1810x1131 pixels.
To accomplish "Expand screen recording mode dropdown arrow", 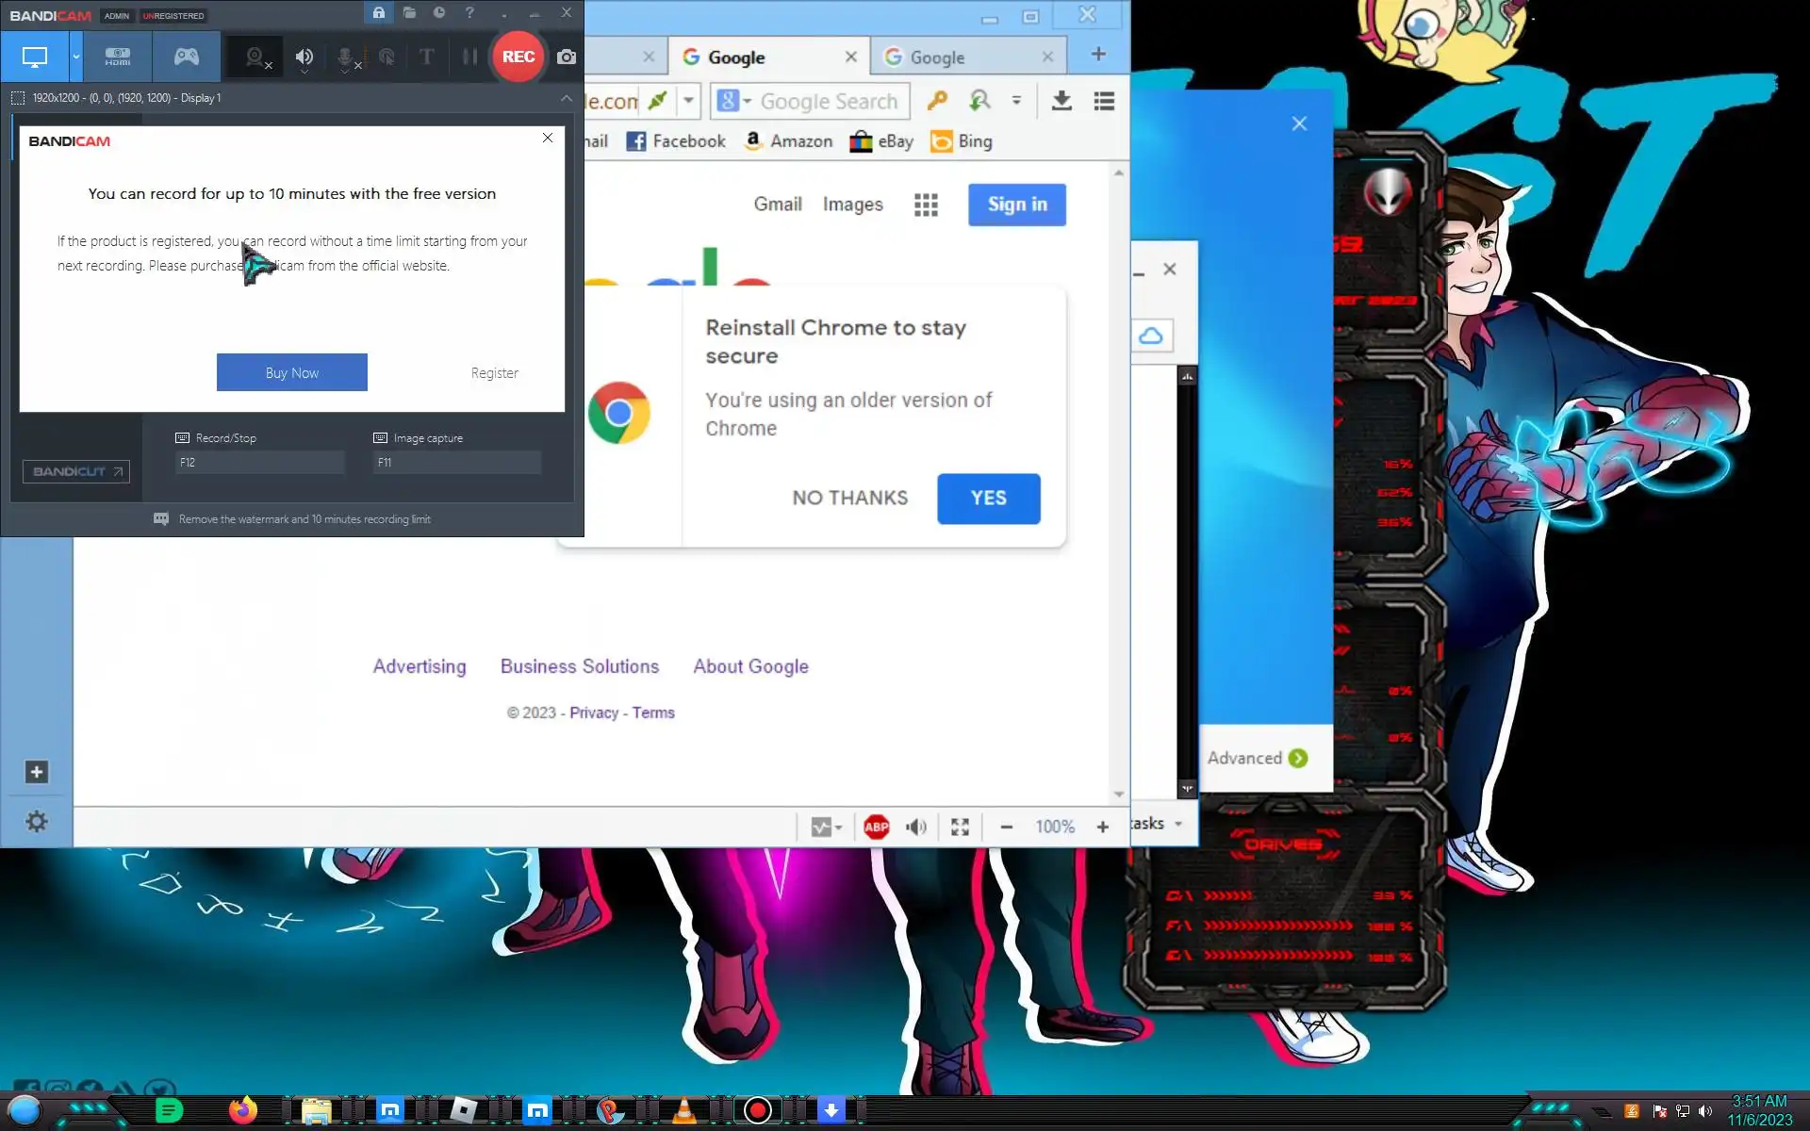I will [76, 57].
